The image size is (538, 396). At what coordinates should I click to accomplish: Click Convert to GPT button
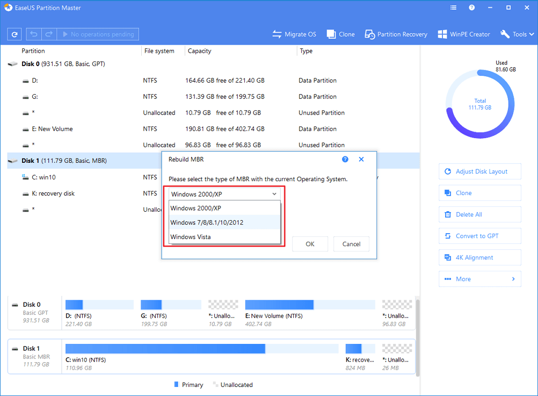479,236
